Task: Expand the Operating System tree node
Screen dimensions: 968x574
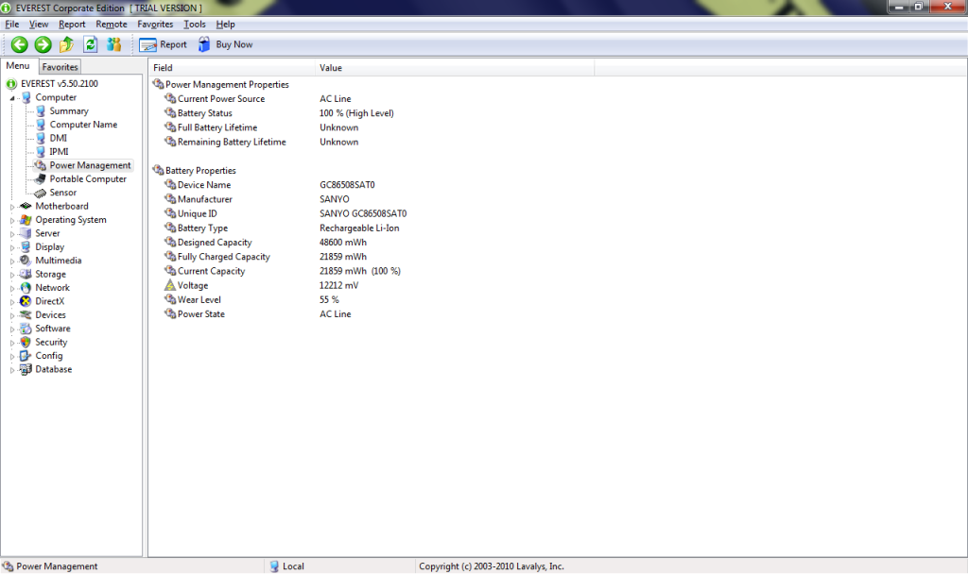Action: [11, 220]
